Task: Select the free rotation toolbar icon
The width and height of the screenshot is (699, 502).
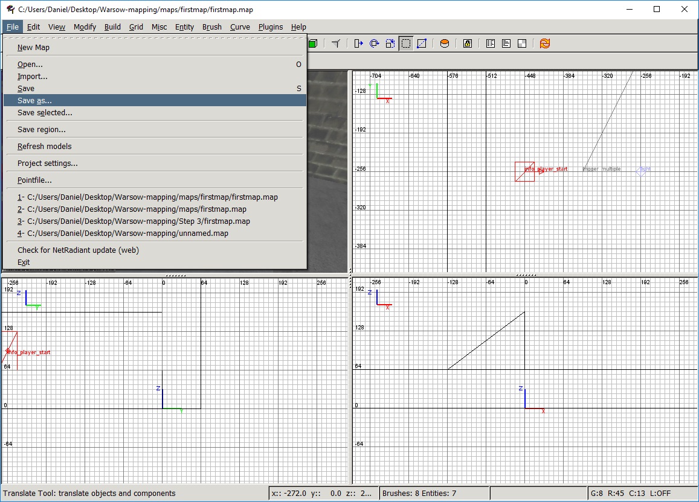Action: click(390, 43)
